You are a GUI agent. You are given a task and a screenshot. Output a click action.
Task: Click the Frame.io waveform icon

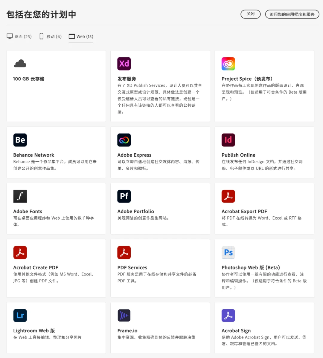pyautogui.click(x=124, y=316)
